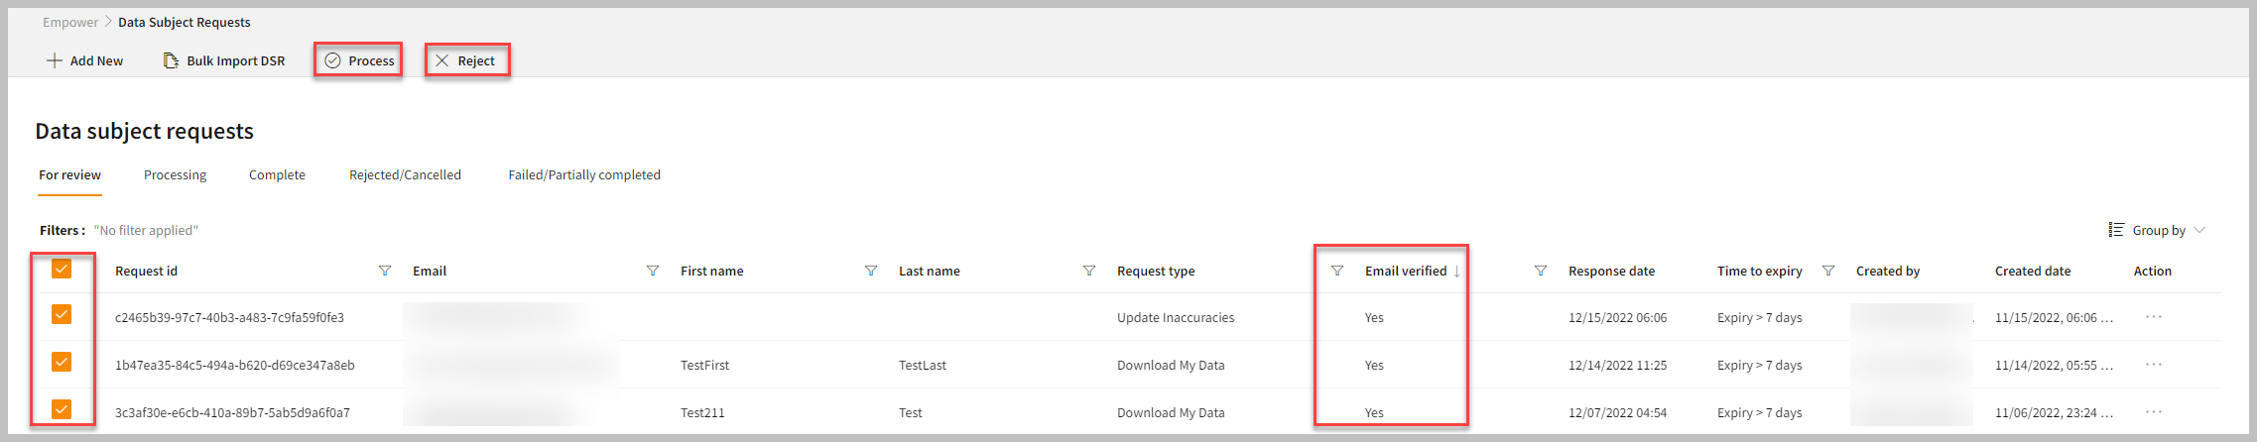2257x442 pixels.
Task: Open the Rejected/Cancelled tab
Action: [x=405, y=174]
